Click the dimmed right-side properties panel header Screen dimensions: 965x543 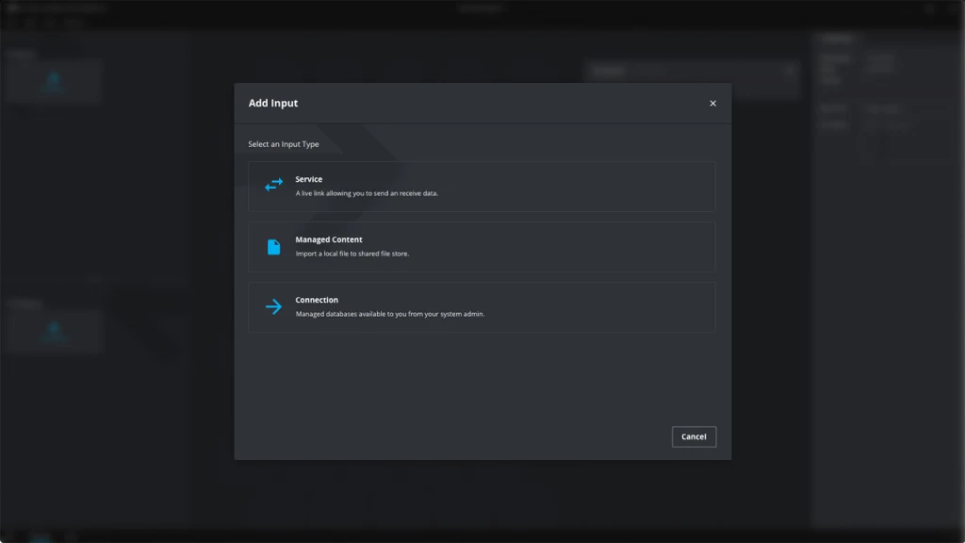[837, 39]
